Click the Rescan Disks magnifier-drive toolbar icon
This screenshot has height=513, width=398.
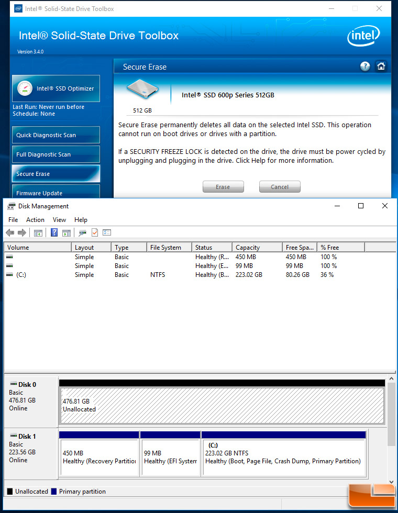(x=82, y=233)
